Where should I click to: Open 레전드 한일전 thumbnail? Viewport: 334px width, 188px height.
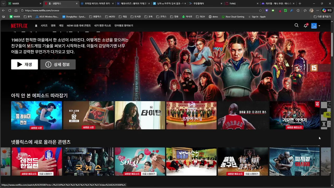point(37,162)
